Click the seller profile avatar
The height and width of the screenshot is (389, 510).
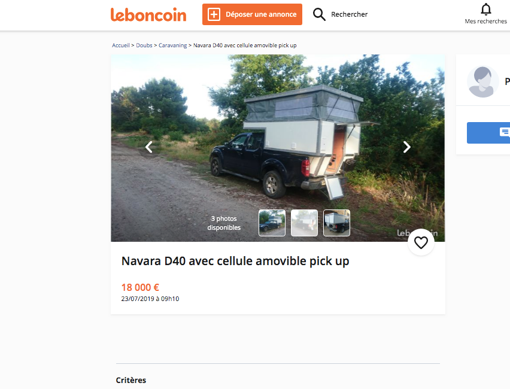pos(482,81)
